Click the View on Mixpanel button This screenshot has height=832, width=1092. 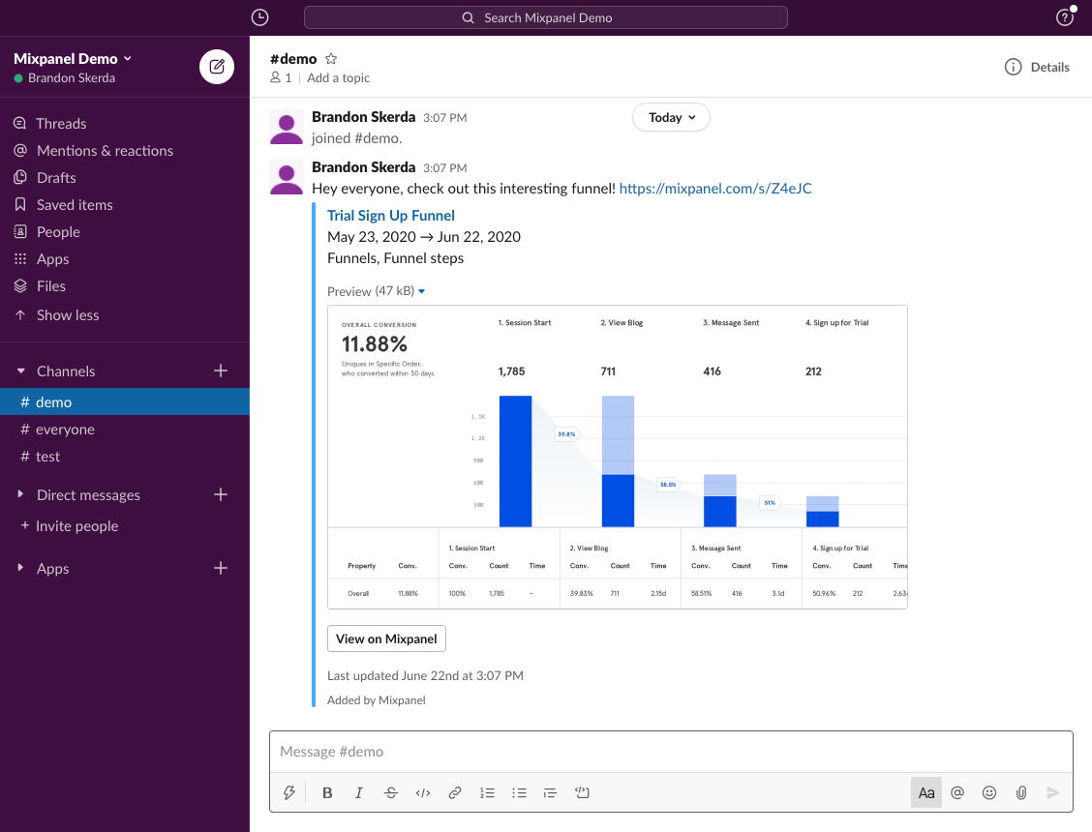click(x=386, y=639)
